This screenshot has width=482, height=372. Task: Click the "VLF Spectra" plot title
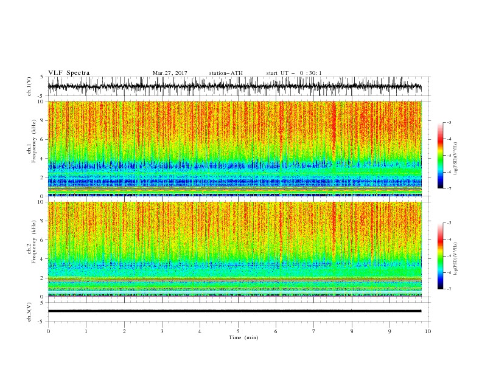coord(69,73)
